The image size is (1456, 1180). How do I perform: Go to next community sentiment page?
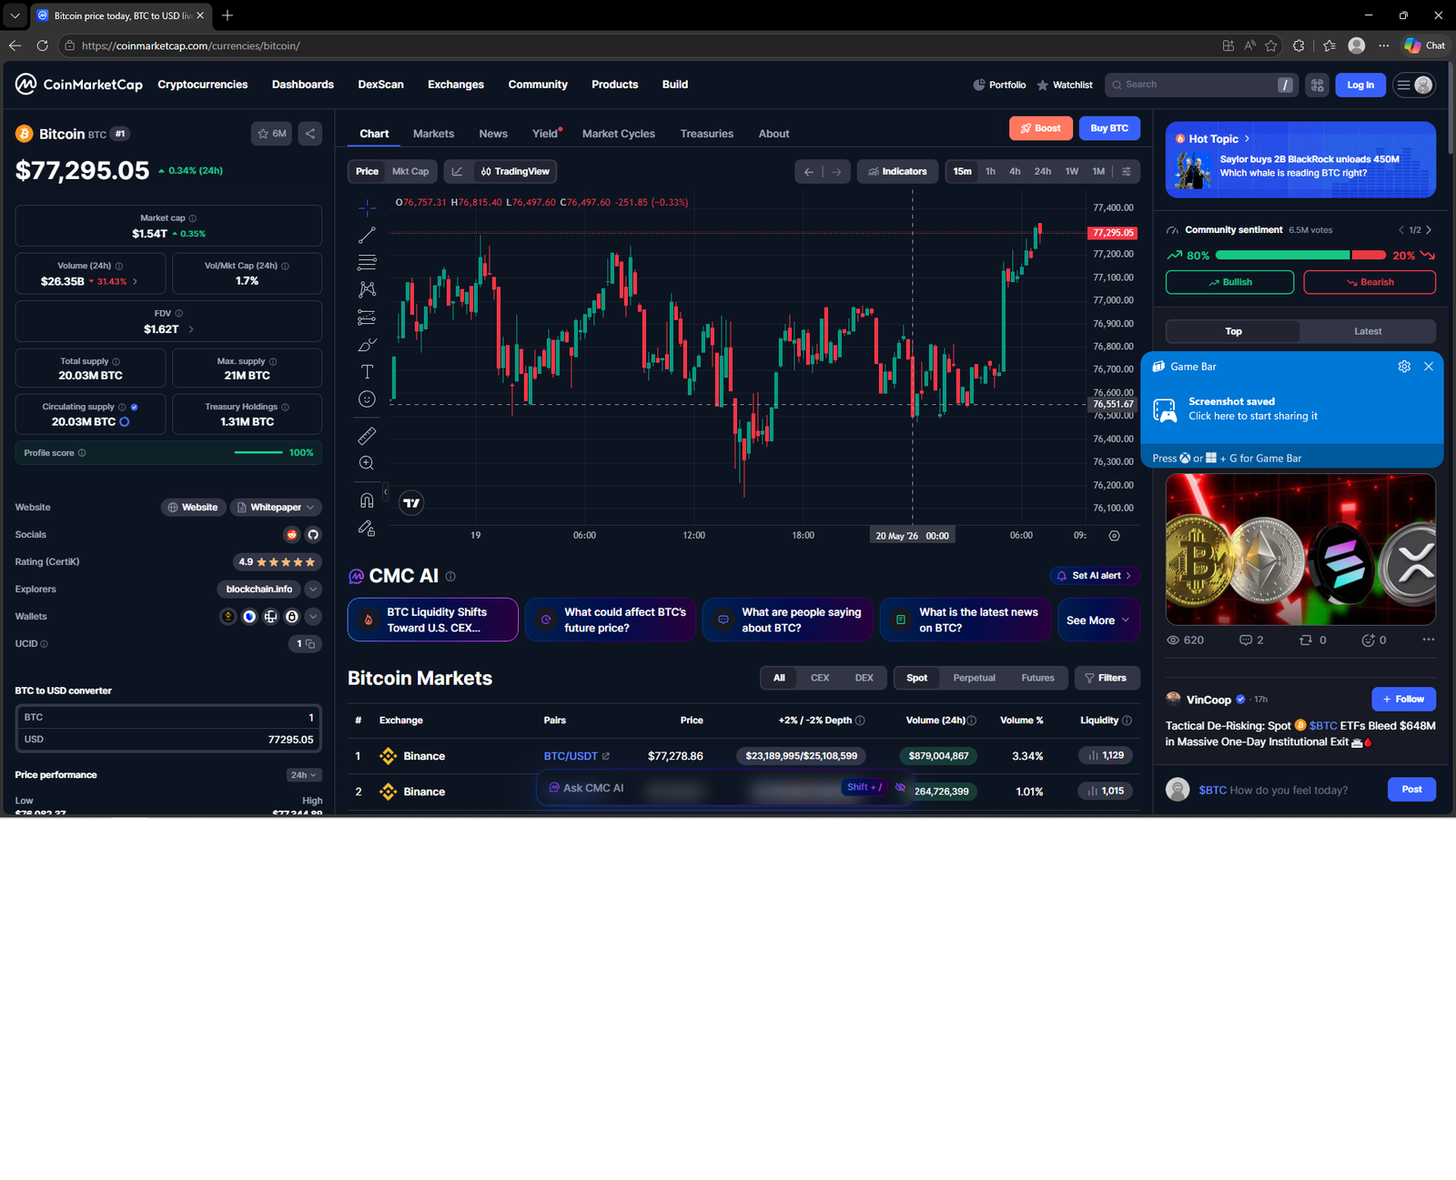(1429, 230)
